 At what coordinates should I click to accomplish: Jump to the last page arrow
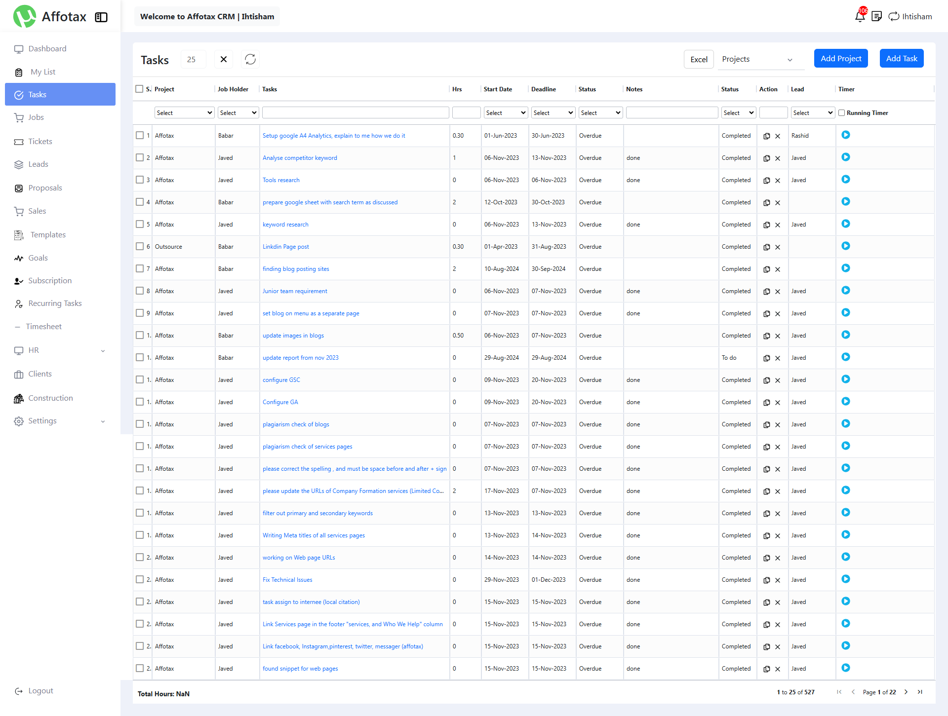tap(920, 692)
